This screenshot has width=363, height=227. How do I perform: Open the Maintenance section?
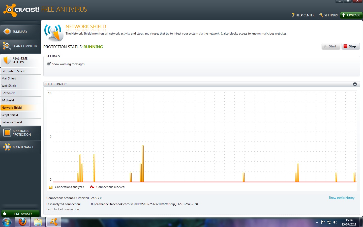20,147
